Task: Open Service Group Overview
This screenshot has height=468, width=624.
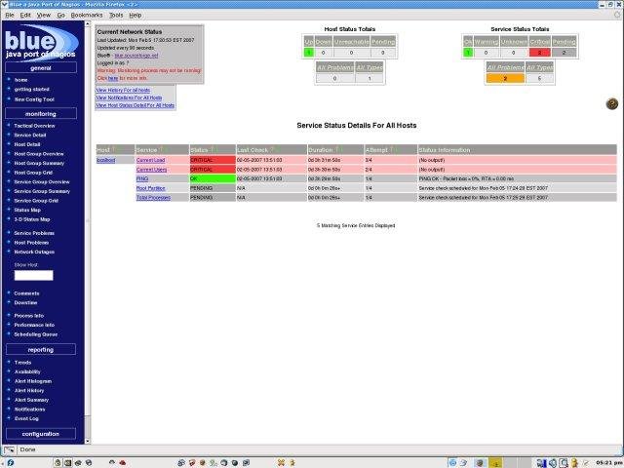Action: click(x=42, y=182)
